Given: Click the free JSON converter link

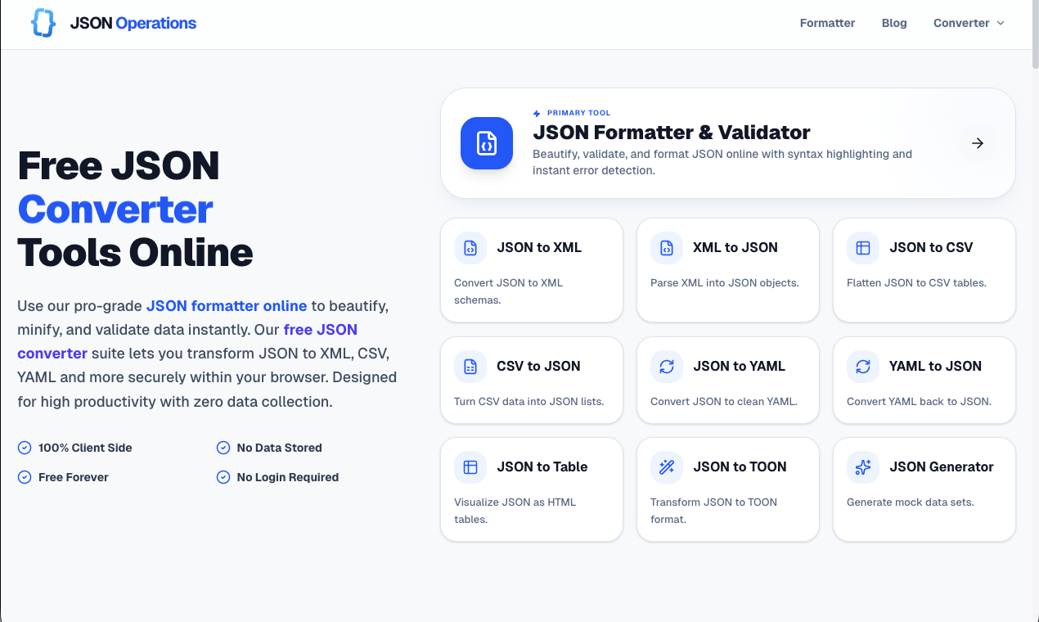Looking at the screenshot, I should (x=320, y=329).
